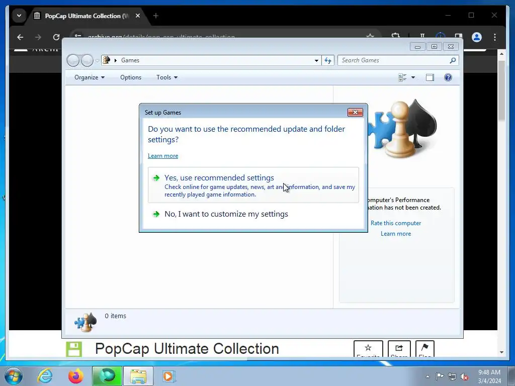Open the Tools dropdown menu
Viewport: 515px width, 386px height.
point(167,77)
